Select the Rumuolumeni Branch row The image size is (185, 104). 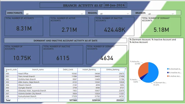coord(65,96)
